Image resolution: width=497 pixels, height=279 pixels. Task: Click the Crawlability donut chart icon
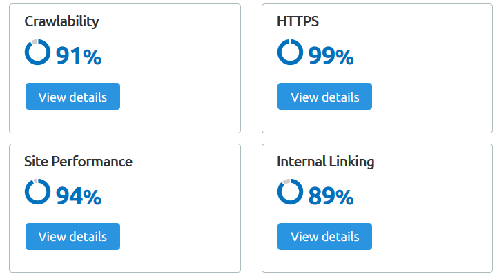point(37,52)
